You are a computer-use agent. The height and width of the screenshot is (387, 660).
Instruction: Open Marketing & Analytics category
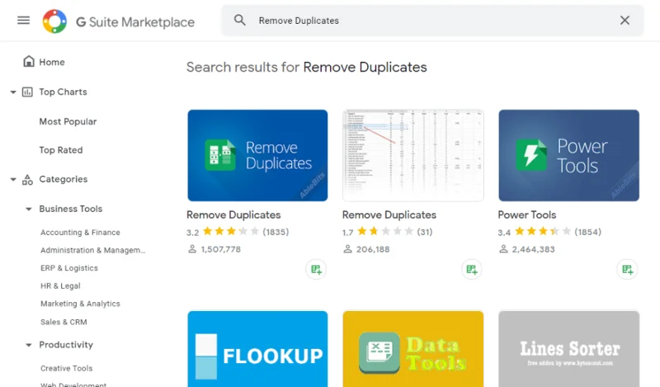80,304
